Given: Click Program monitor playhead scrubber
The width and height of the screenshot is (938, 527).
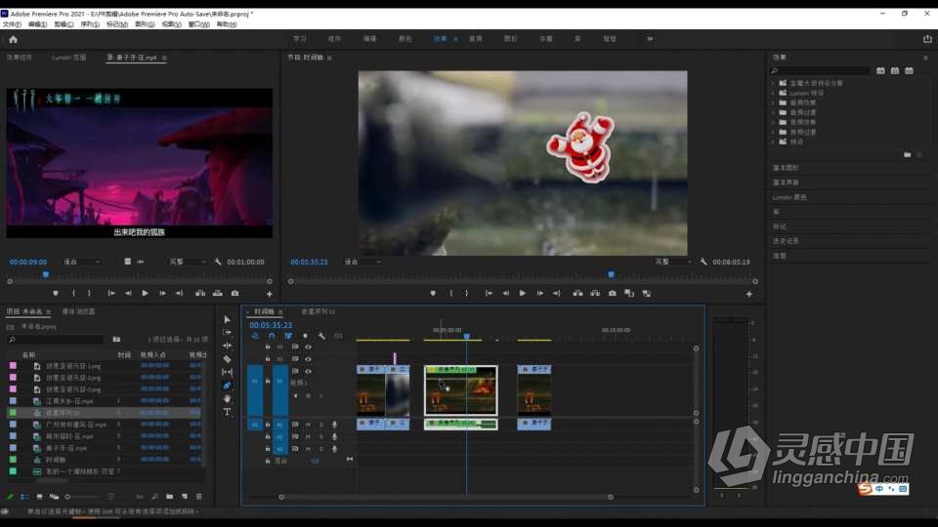Looking at the screenshot, I should tap(611, 275).
